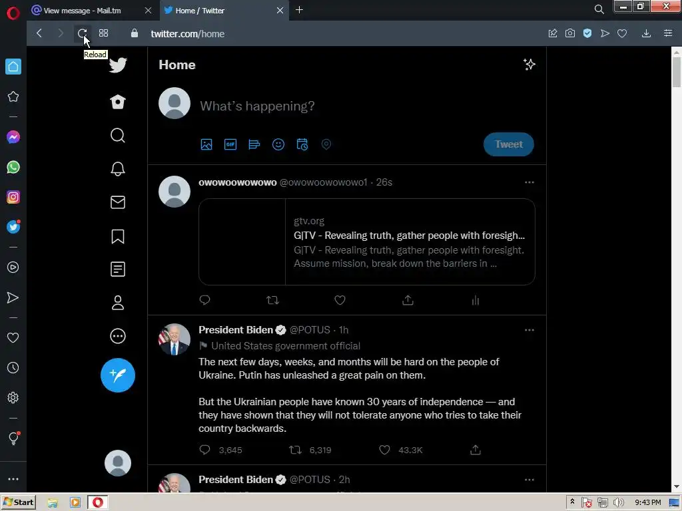Close the Mail.tm tab
The height and width of the screenshot is (511, 682).
pyautogui.click(x=148, y=10)
